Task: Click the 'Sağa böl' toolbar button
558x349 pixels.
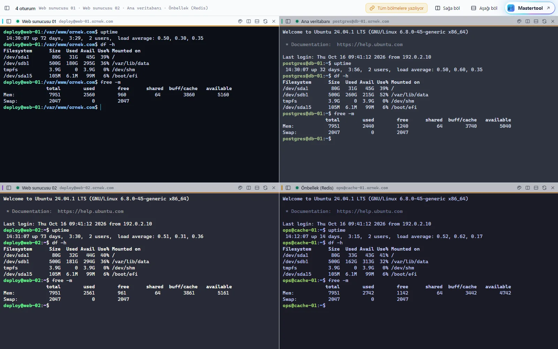Action: tap(447, 8)
